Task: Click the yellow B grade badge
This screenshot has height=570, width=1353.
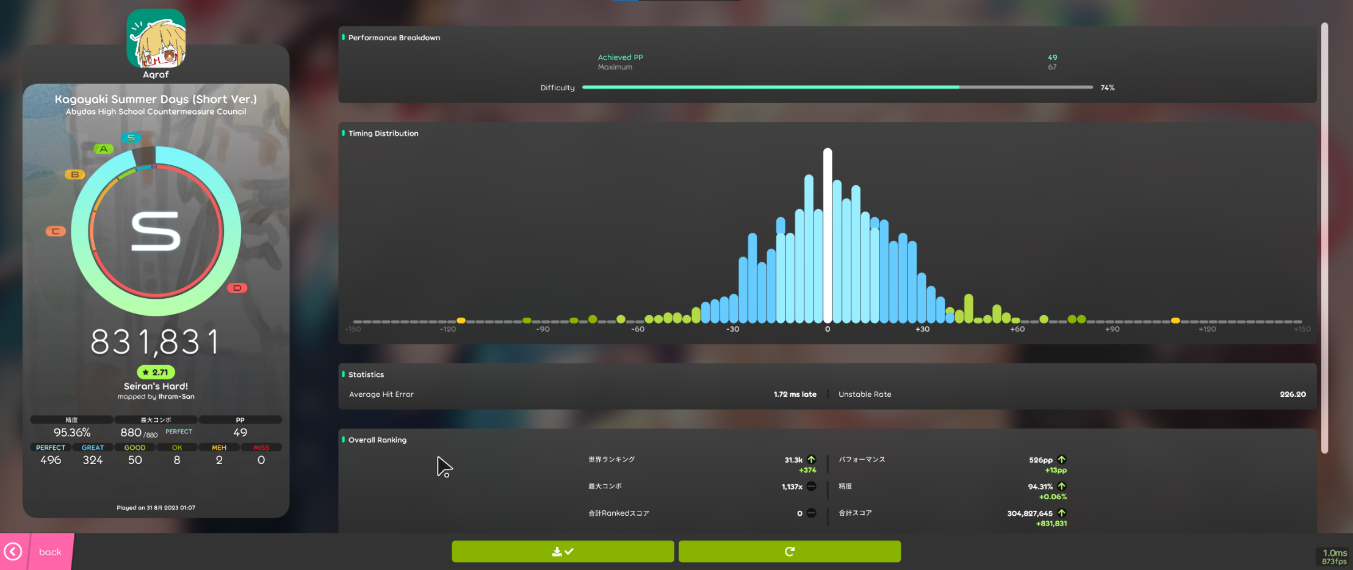Action: (74, 174)
